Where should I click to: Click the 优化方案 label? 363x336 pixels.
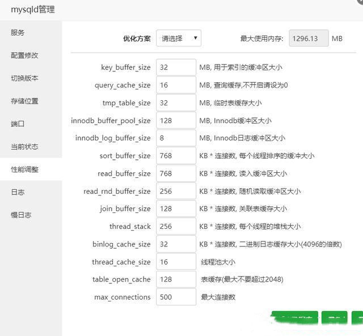click(137, 39)
